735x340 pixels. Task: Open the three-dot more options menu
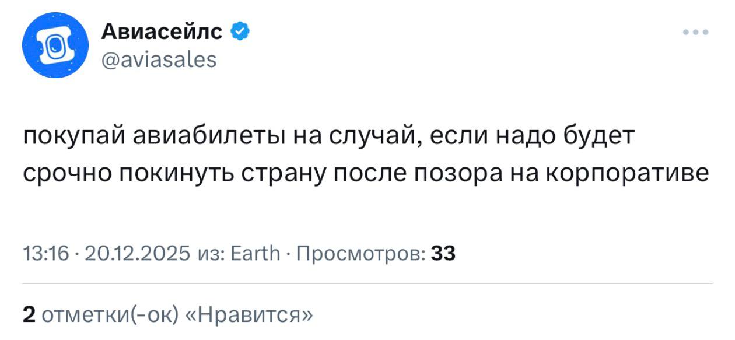click(x=696, y=33)
